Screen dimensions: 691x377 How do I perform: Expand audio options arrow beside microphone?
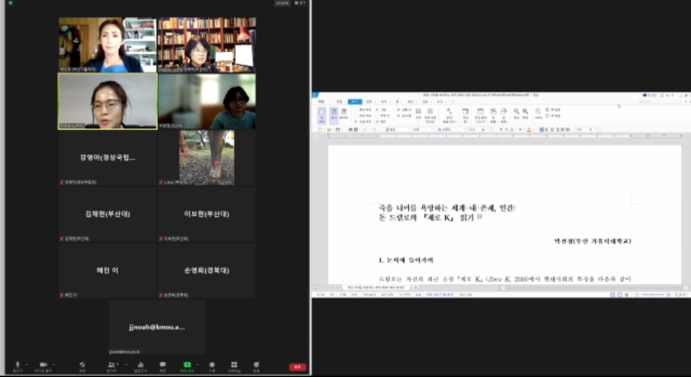click(26, 364)
